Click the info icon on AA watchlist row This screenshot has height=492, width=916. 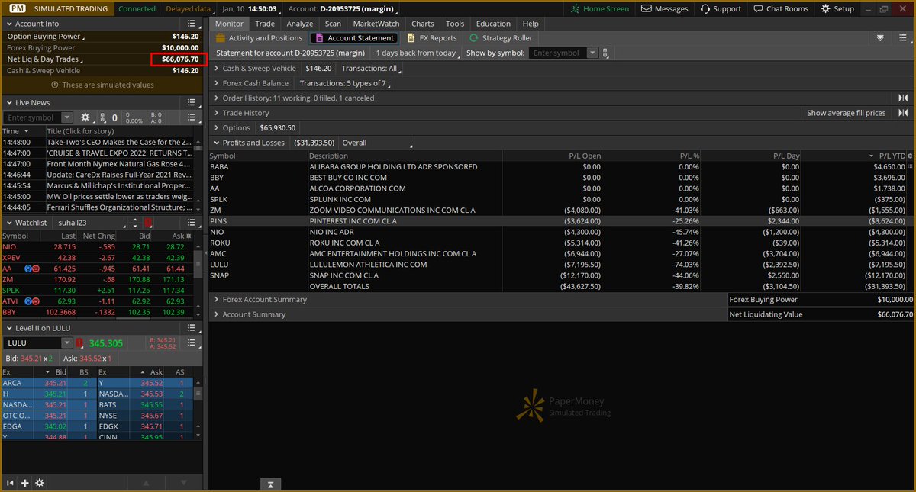(27, 269)
